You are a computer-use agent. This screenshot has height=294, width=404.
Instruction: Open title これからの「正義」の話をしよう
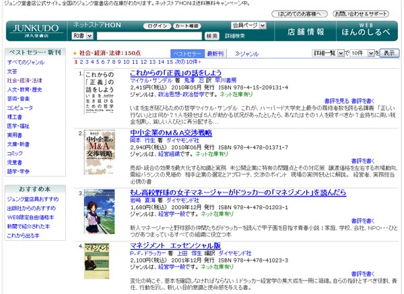(x=176, y=73)
